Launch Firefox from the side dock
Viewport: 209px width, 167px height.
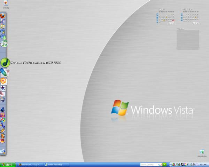2,16
